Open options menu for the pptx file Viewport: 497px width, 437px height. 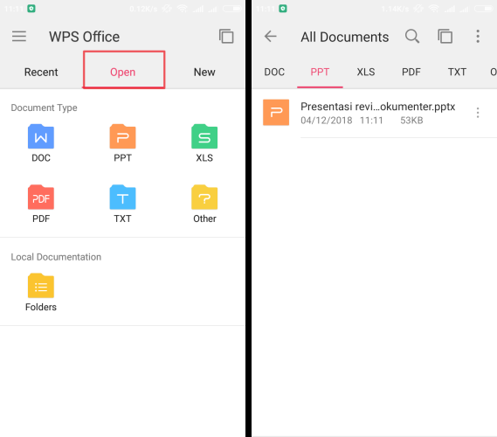[x=478, y=113]
